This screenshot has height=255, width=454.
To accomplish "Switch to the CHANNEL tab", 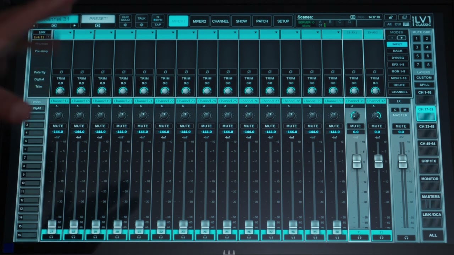I will (x=220, y=21).
